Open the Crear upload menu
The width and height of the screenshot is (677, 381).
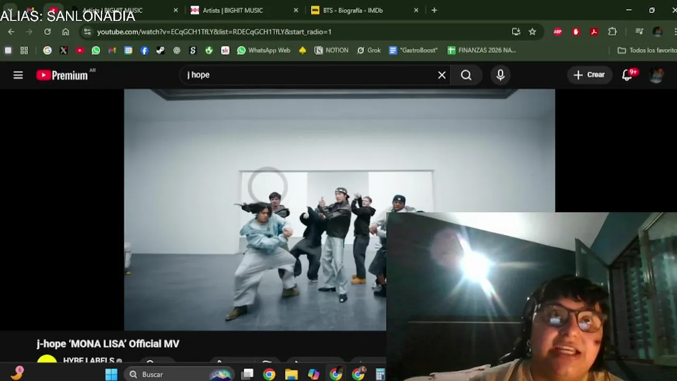point(589,75)
